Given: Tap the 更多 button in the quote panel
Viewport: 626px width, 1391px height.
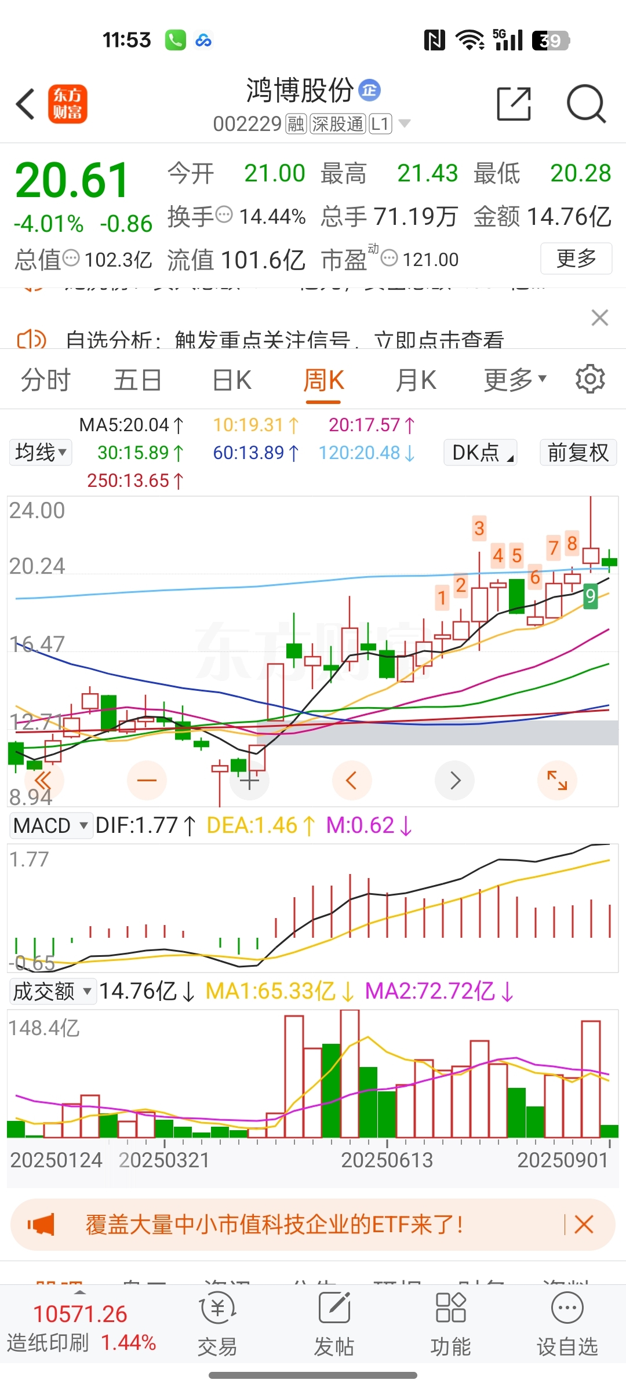Looking at the screenshot, I should click(x=576, y=258).
